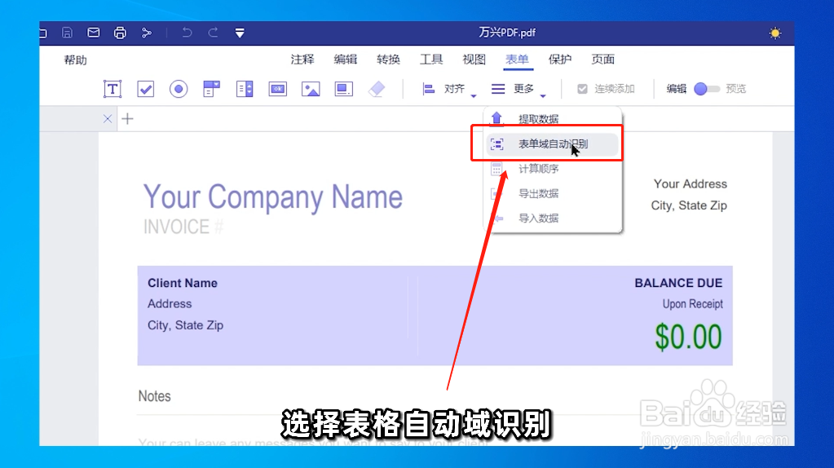
Task: Click the 预览 label
Action: [736, 89]
